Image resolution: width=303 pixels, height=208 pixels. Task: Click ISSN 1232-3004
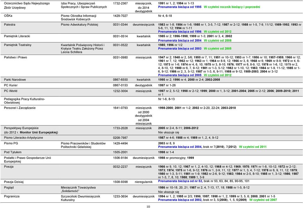pyautogui.click(x=120, y=91)
